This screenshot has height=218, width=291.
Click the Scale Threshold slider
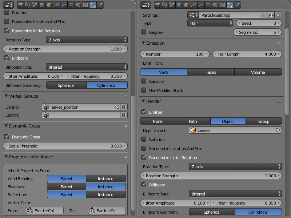point(65,146)
